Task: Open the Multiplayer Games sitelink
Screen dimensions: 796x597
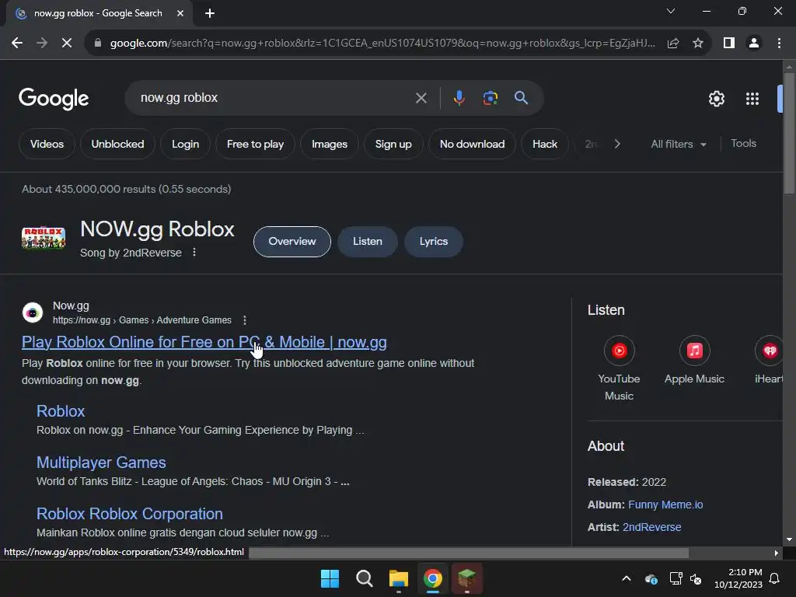Action: [101, 463]
